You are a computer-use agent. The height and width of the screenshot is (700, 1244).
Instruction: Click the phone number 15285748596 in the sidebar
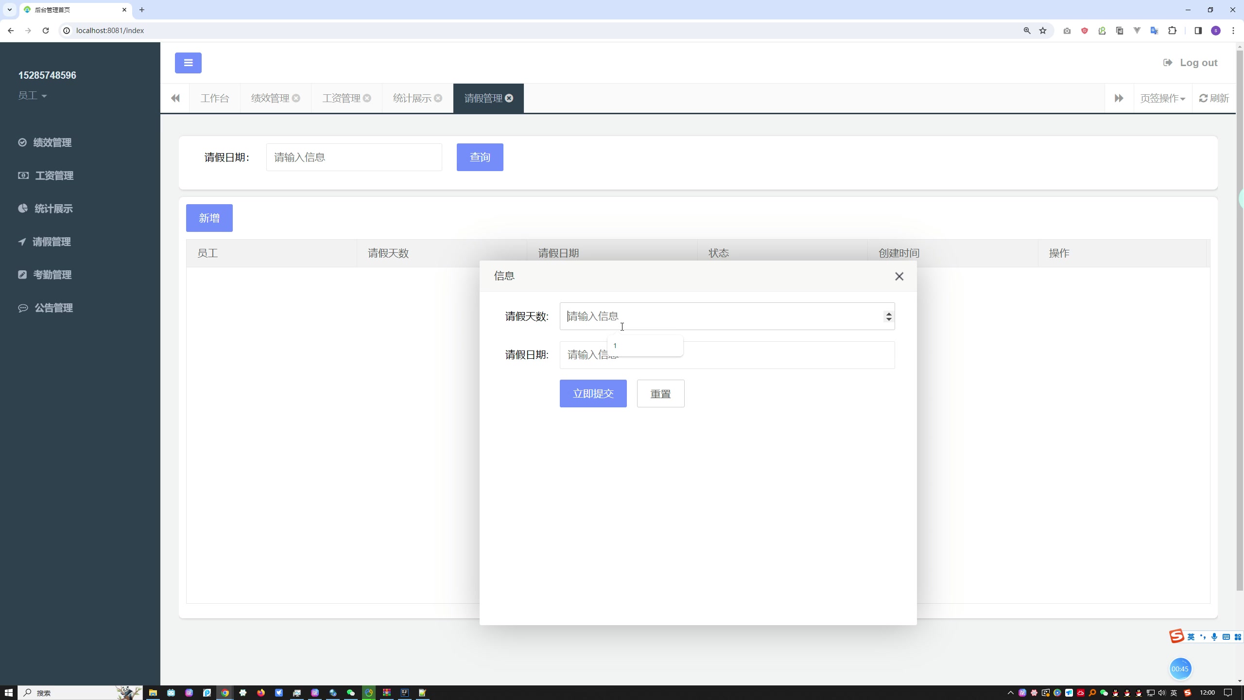click(47, 75)
